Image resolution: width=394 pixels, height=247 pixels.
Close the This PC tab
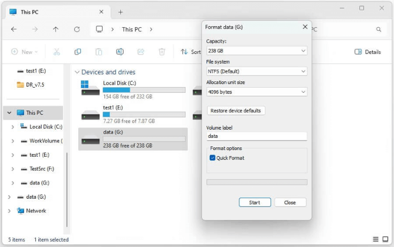pyautogui.click(x=101, y=12)
